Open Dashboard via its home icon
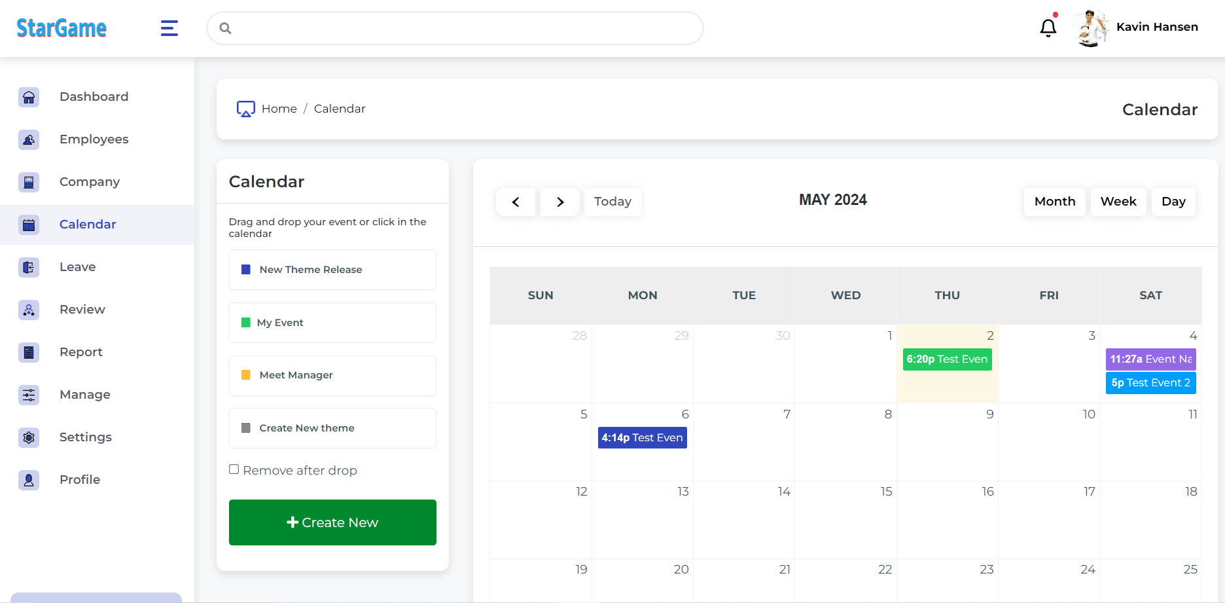The height and width of the screenshot is (603, 1225). (29, 97)
